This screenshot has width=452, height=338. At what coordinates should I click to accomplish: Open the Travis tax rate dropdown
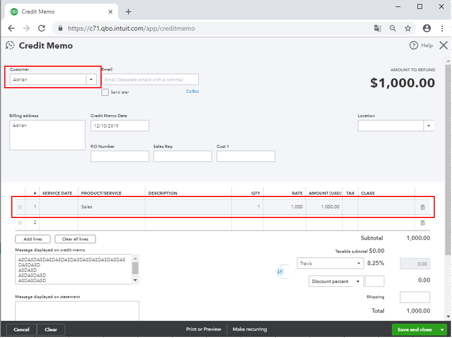pyautogui.click(x=331, y=263)
